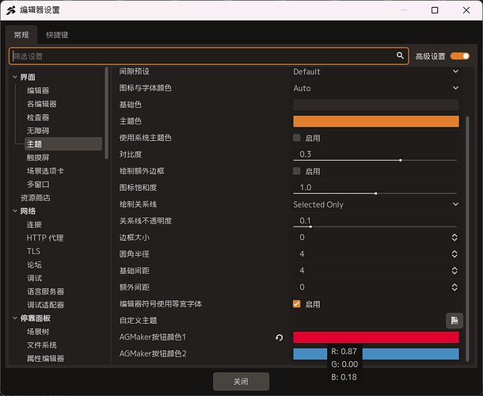Click the 关闭 button
Viewport: 483px width, 396px height.
pos(241,382)
